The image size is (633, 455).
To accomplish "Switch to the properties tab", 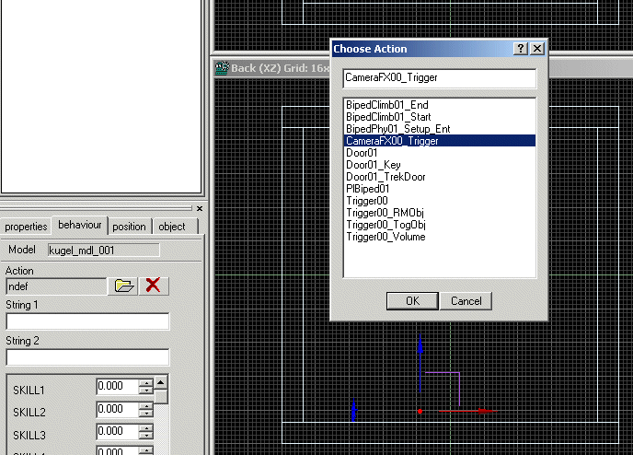I will [x=26, y=227].
